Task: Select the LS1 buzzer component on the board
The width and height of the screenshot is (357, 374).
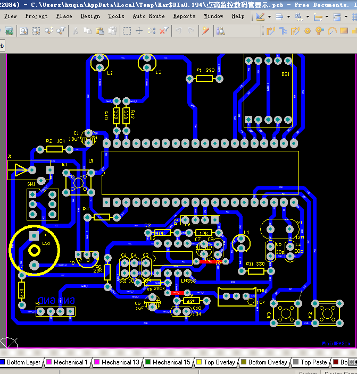Action: coord(34,250)
